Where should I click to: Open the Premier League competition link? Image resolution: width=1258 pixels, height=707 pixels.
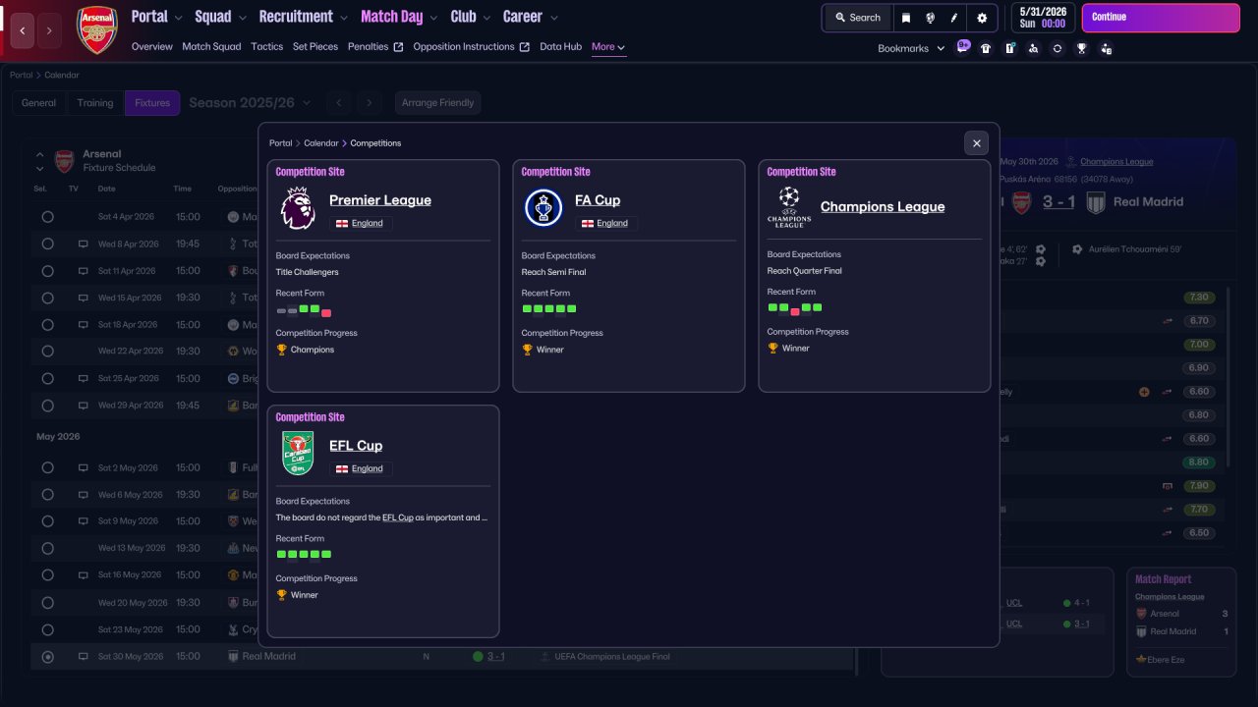pyautogui.click(x=380, y=200)
